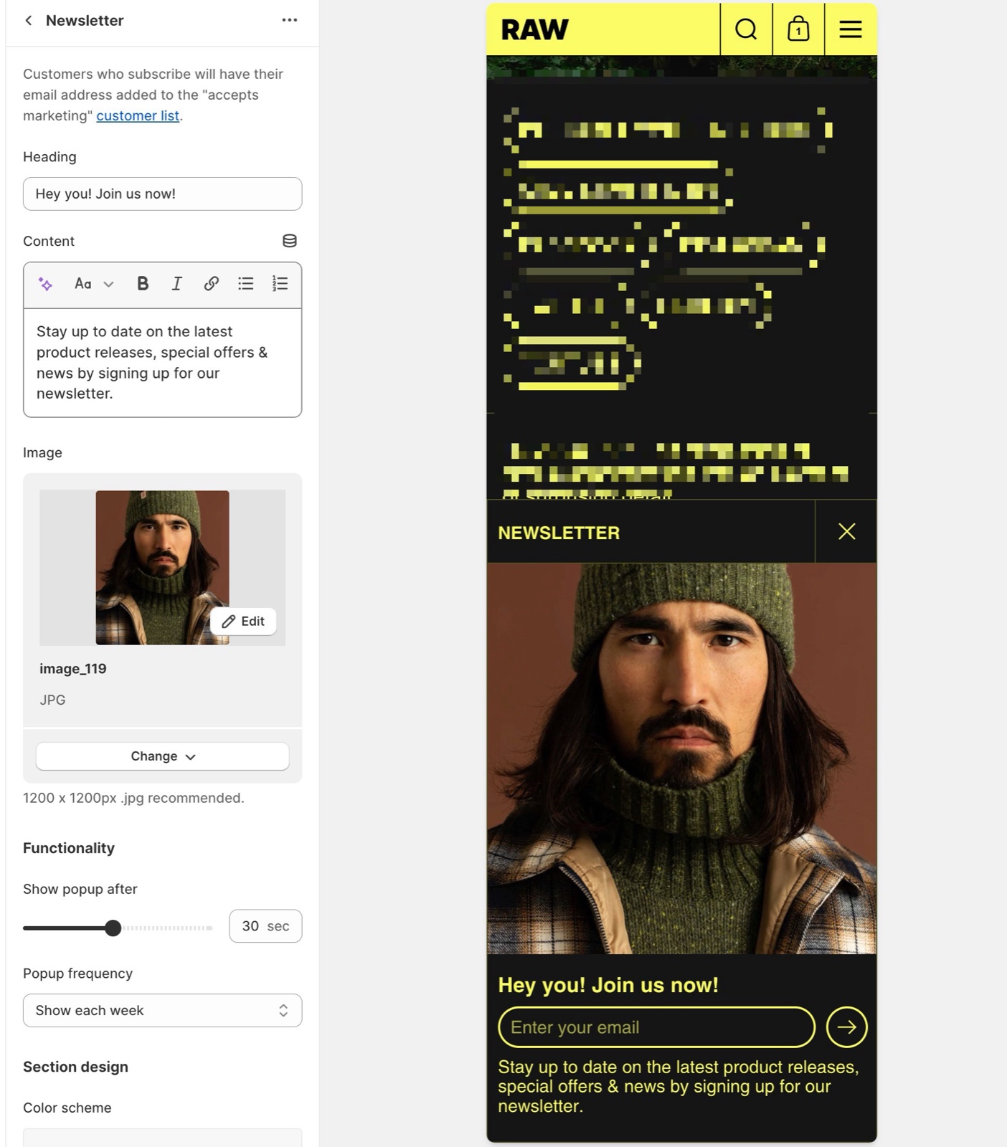Open the Popup frequency dropdown
The image size is (1007, 1147).
[162, 1011]
